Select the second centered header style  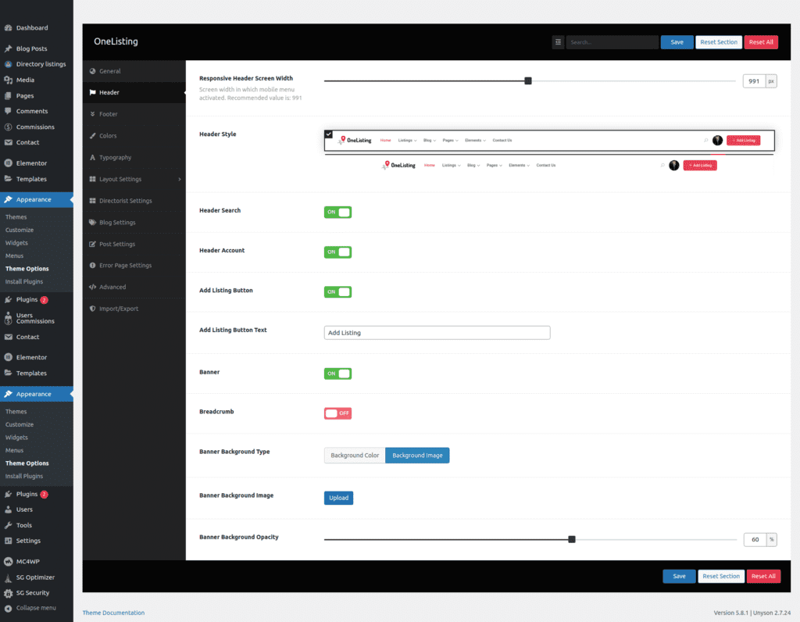(x=548, y=166)
